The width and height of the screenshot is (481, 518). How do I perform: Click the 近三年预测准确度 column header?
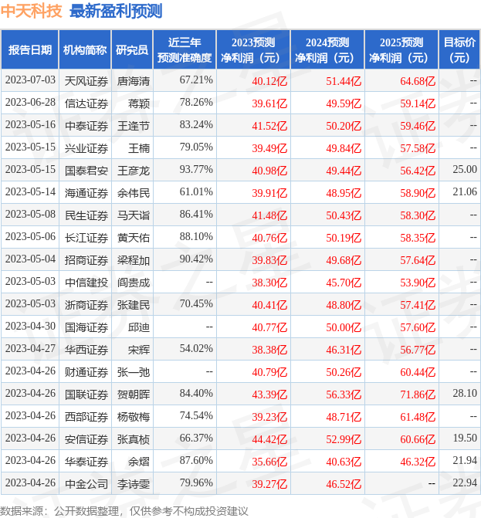[x=185, y=50]
